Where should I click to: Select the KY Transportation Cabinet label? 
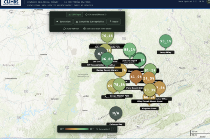101,65
